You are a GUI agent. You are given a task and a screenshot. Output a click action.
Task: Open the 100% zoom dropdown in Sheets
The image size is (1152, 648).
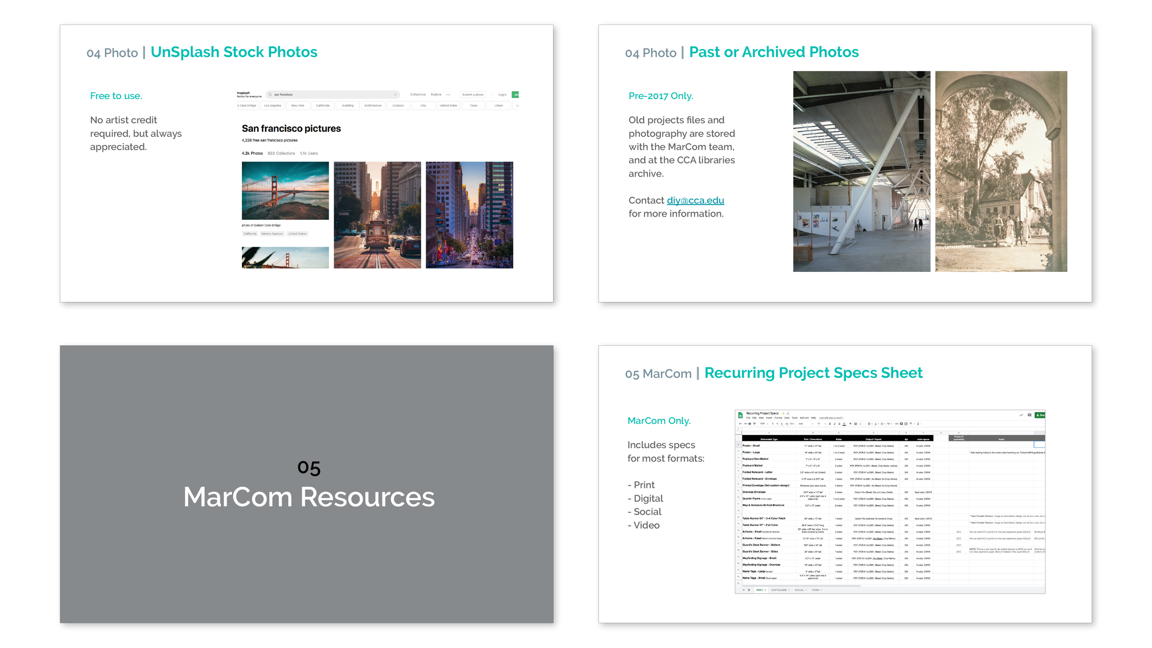point(764,424)
